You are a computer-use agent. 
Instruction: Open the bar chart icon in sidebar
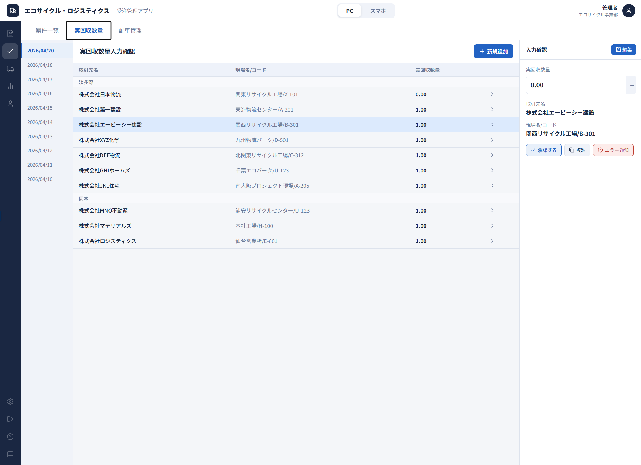[x=10, y=86]
